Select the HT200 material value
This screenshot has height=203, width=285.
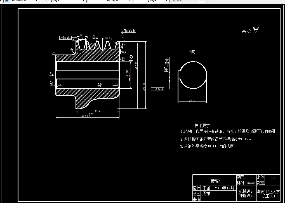tap(251, 183)
